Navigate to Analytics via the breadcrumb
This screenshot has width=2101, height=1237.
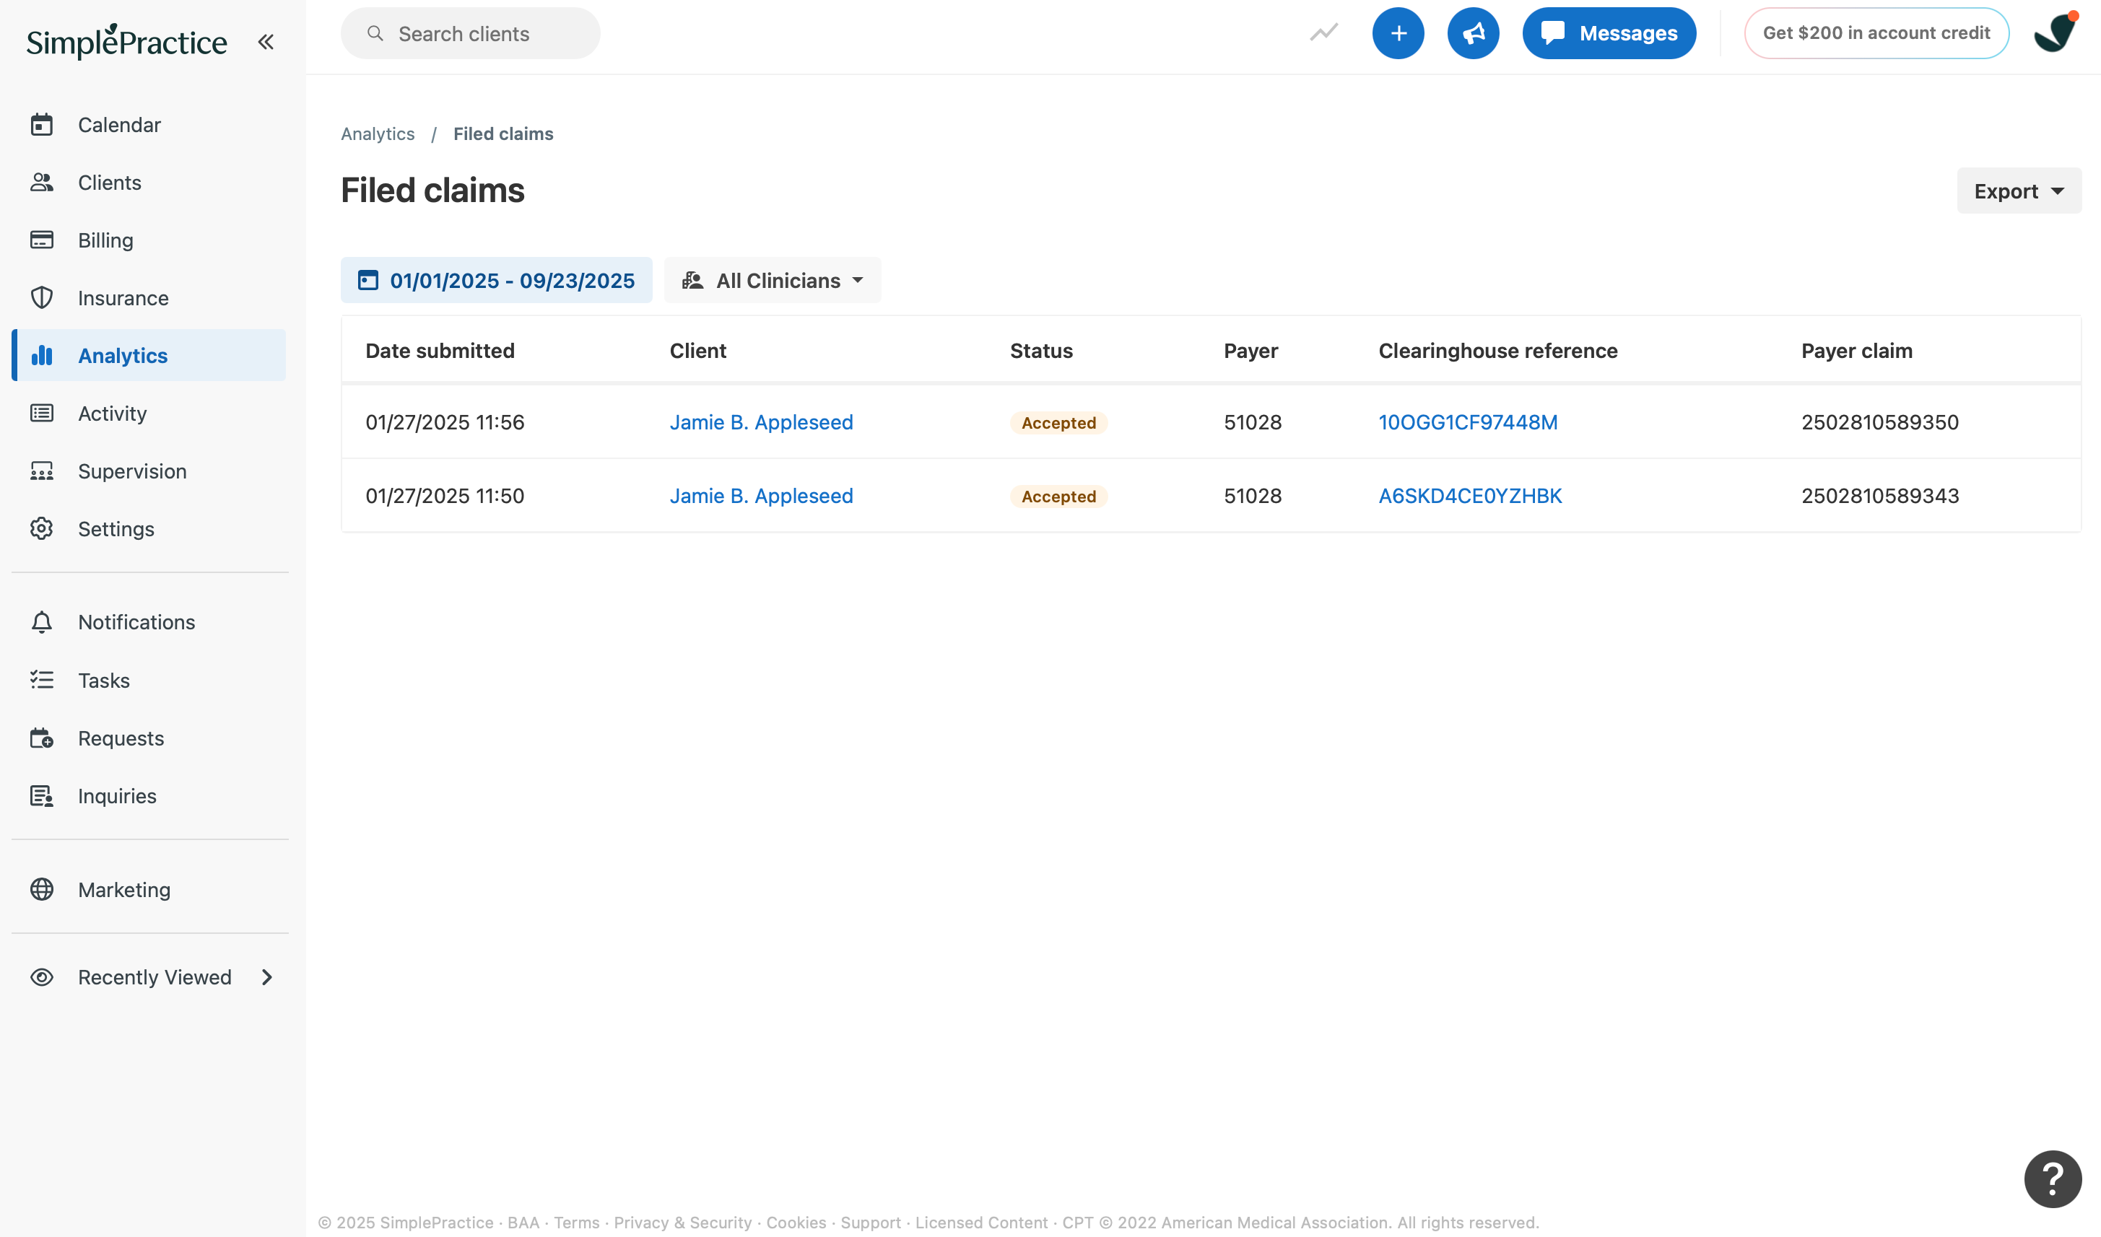click(378, 134)
